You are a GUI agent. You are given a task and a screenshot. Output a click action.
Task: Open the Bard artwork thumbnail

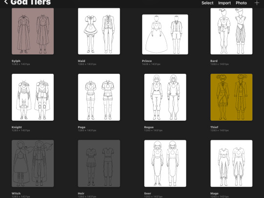coord(231,31)
